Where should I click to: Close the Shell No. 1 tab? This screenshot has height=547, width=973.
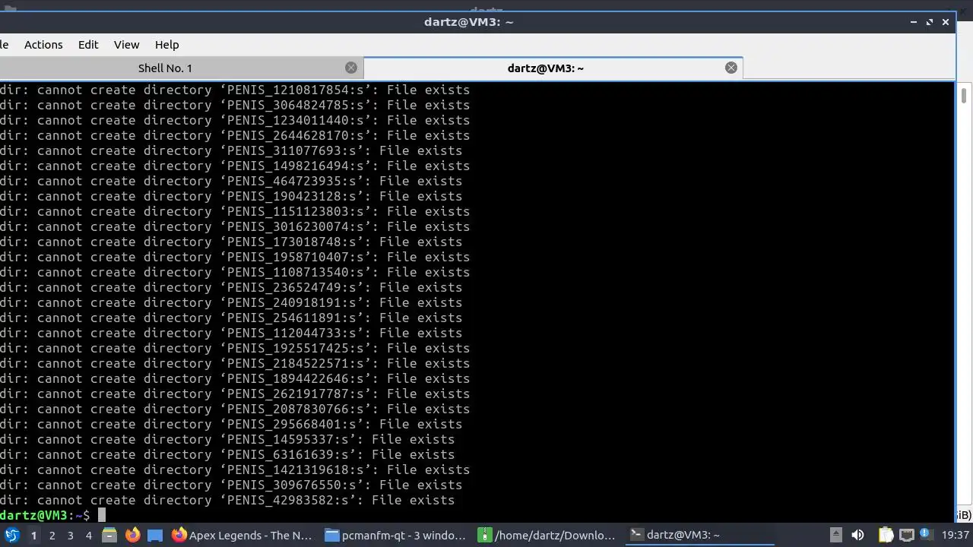coord(351,68)
